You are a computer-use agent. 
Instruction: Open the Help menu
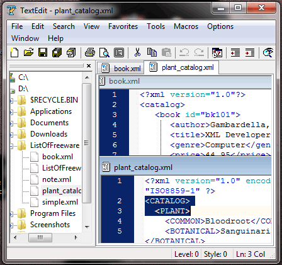point(55,38)
